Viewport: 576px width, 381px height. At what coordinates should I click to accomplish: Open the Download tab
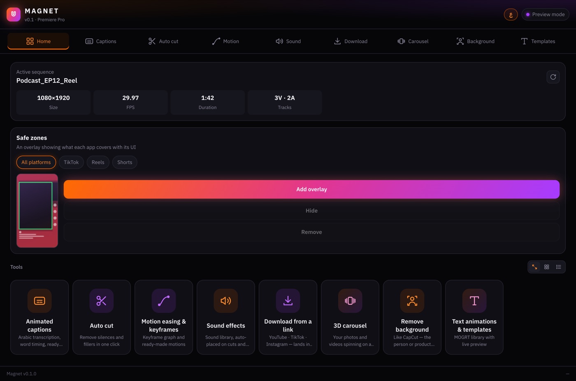pos(351,41)
